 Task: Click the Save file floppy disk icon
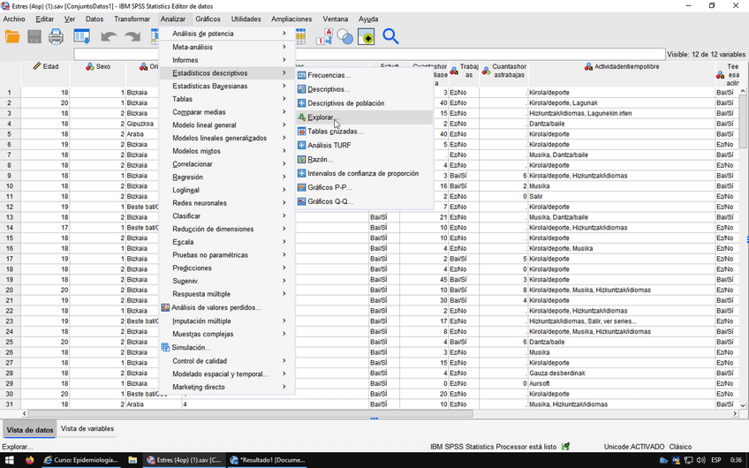[x=34, y=36]
